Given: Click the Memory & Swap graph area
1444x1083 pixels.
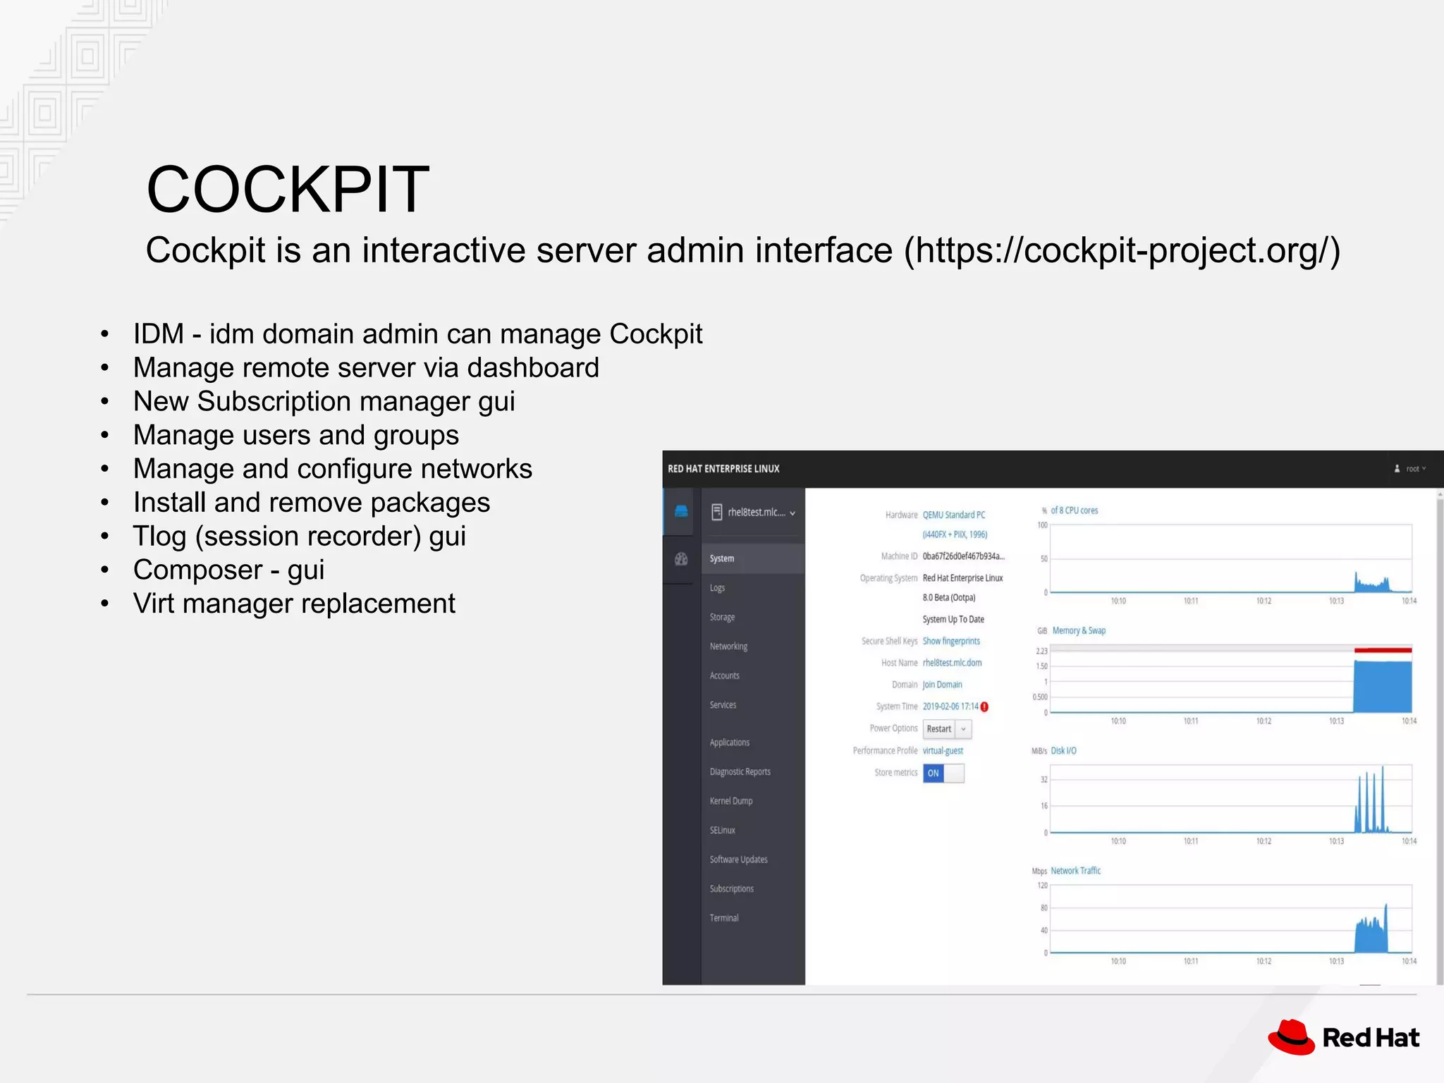Looking at the screenshot, I should click(1231, 679).
